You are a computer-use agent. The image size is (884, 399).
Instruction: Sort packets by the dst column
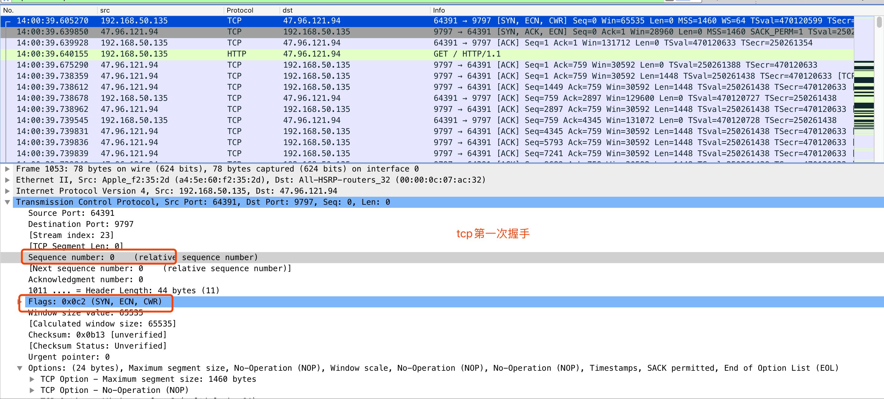(x=355, y=10)
